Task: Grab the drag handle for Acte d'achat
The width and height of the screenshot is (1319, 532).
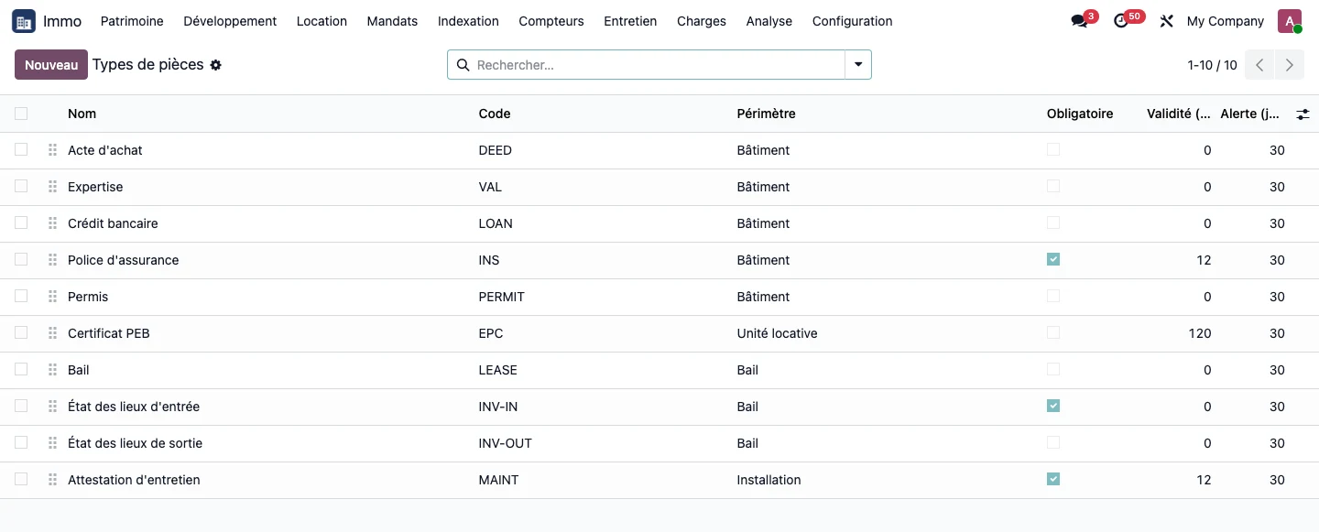Action: tap(53, 150)
